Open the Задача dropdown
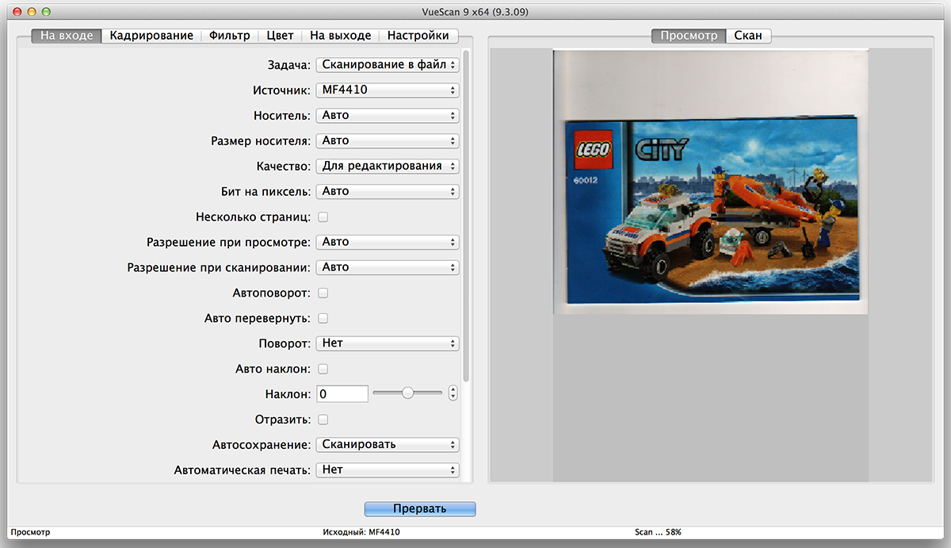The height and width of the screenshot is (548, 951). pos(388,64)
